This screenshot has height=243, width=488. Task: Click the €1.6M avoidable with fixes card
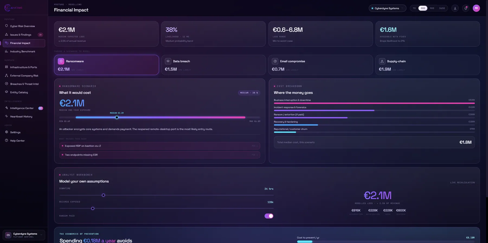click(x=428, y=34)
